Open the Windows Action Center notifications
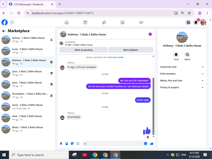 pyautogui.click(x=205, y=155)
